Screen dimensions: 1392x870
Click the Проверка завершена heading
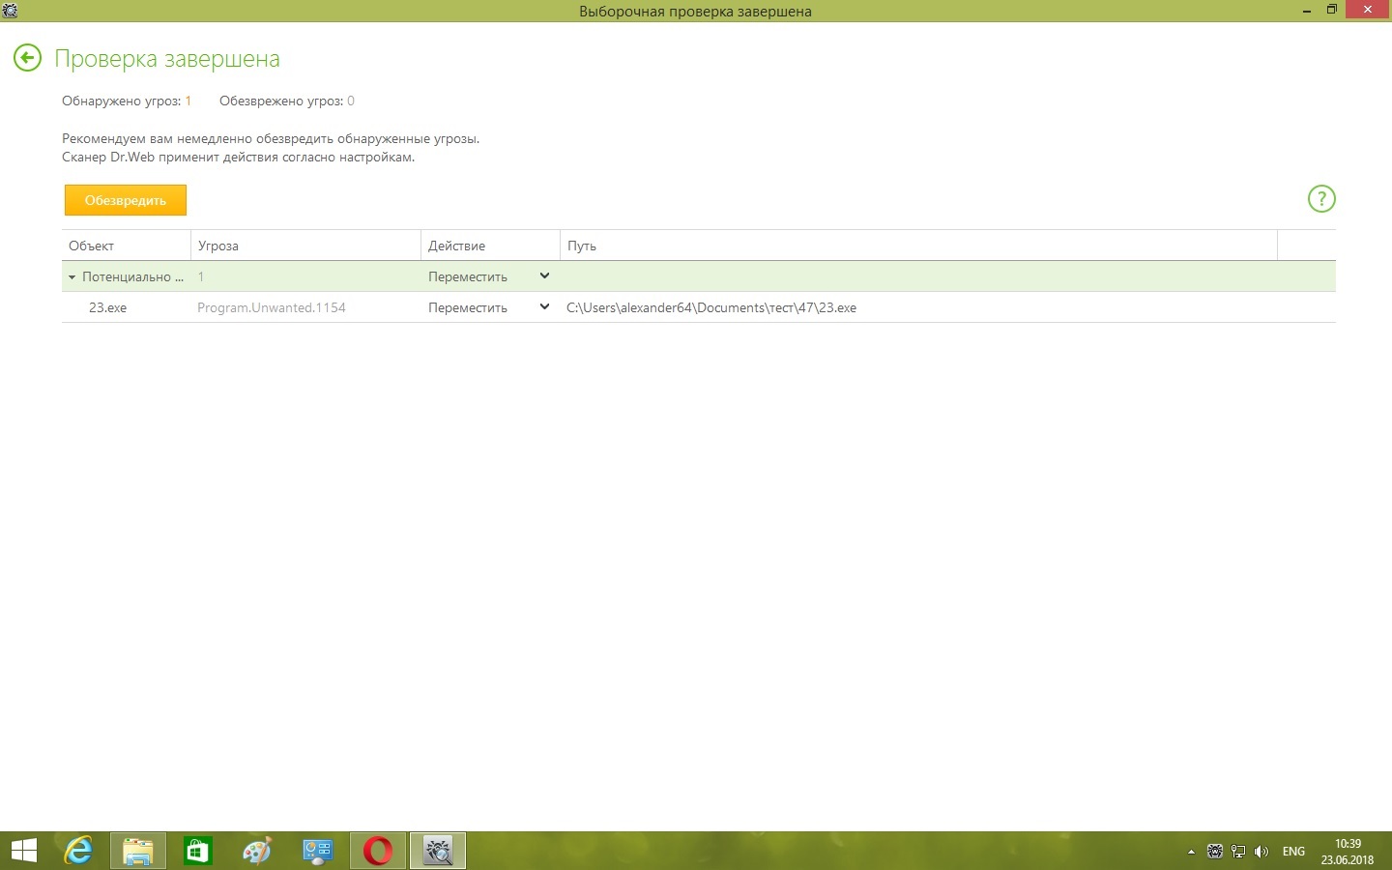point(167,59)
